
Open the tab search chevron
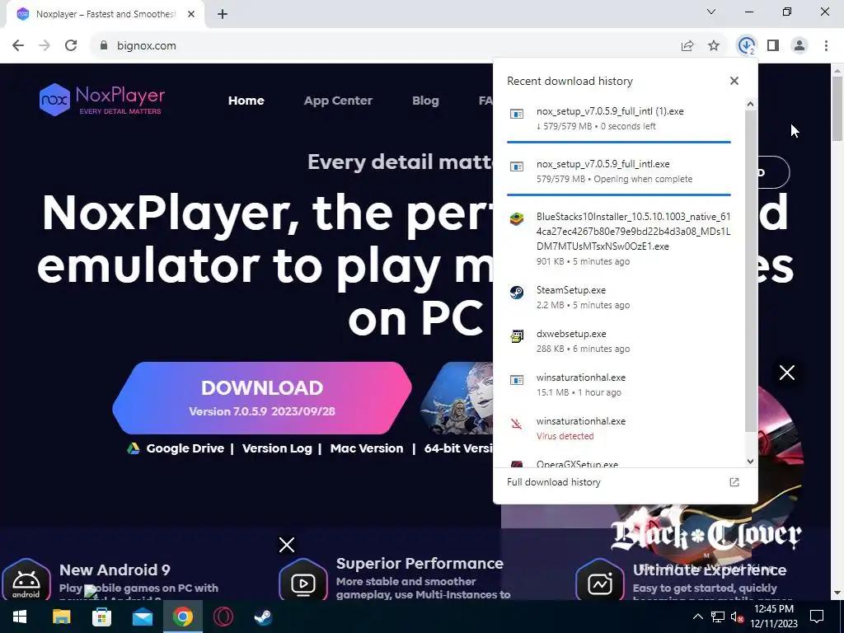[711, 12]
